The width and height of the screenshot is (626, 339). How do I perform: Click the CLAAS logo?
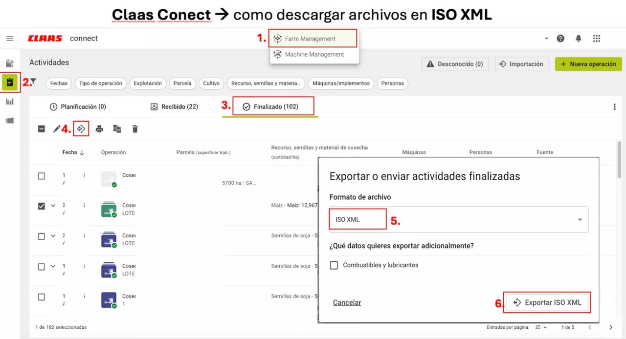point(45,39)
